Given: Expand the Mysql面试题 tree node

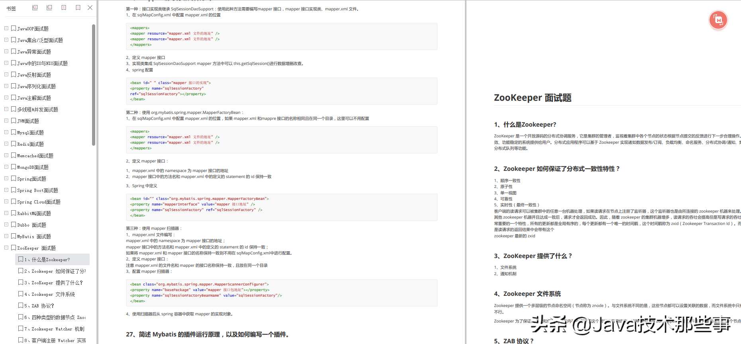Looking at the screenshot, I should click(x=6, y=132).
